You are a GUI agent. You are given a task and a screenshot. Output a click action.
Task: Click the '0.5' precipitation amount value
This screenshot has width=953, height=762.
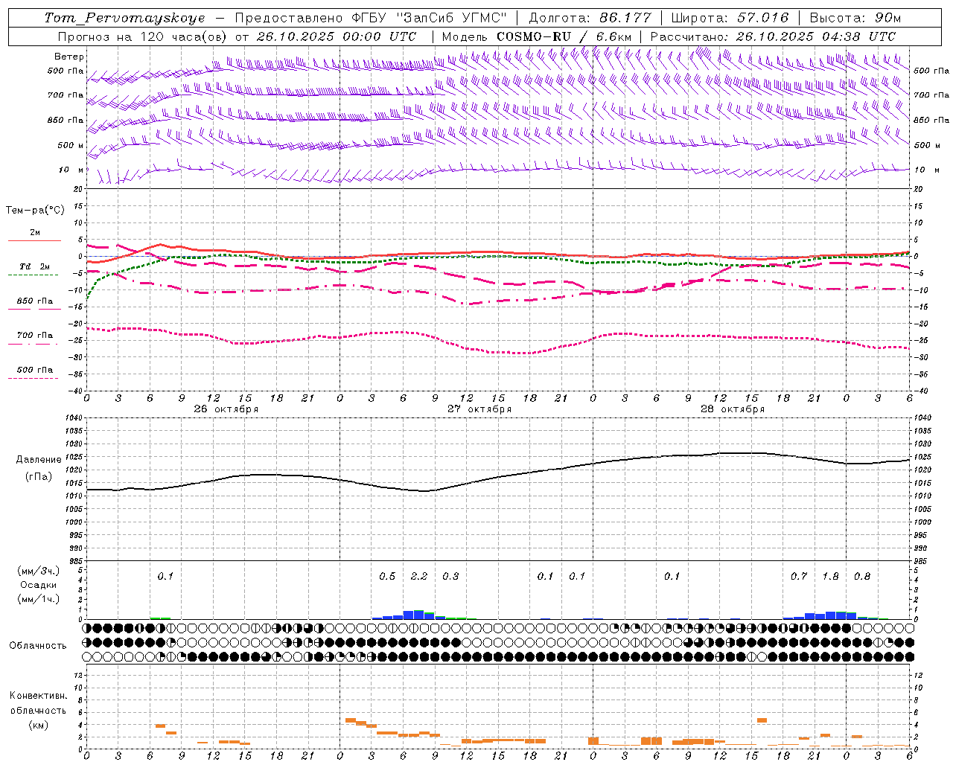coord(387,576)
